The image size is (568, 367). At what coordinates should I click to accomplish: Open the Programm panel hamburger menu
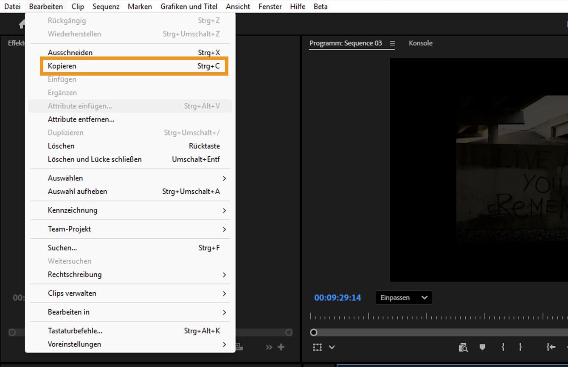[392, 43]
